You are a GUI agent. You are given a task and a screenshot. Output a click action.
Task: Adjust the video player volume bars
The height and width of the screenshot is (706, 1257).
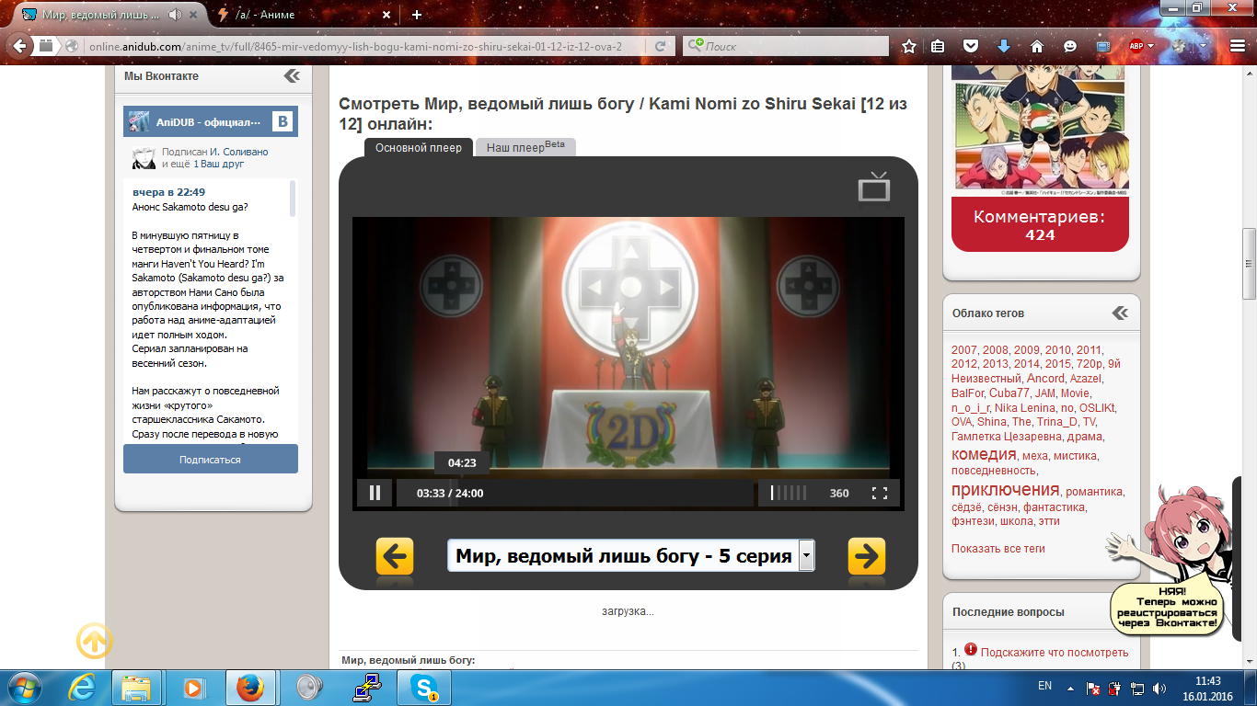coord(789,493)
